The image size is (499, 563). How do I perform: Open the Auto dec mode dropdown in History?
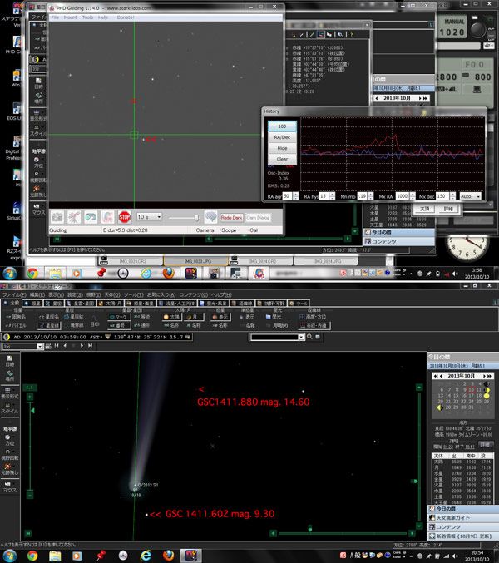[x=470, y=196]
